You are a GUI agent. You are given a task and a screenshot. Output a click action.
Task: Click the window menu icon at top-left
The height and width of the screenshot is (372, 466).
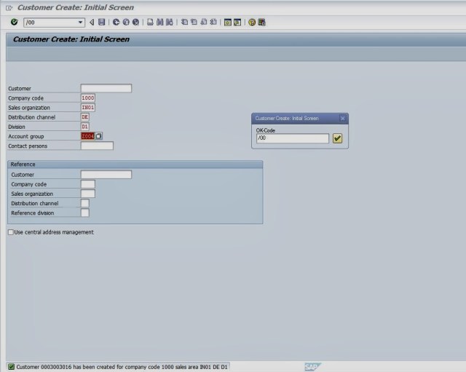point(9,8)
